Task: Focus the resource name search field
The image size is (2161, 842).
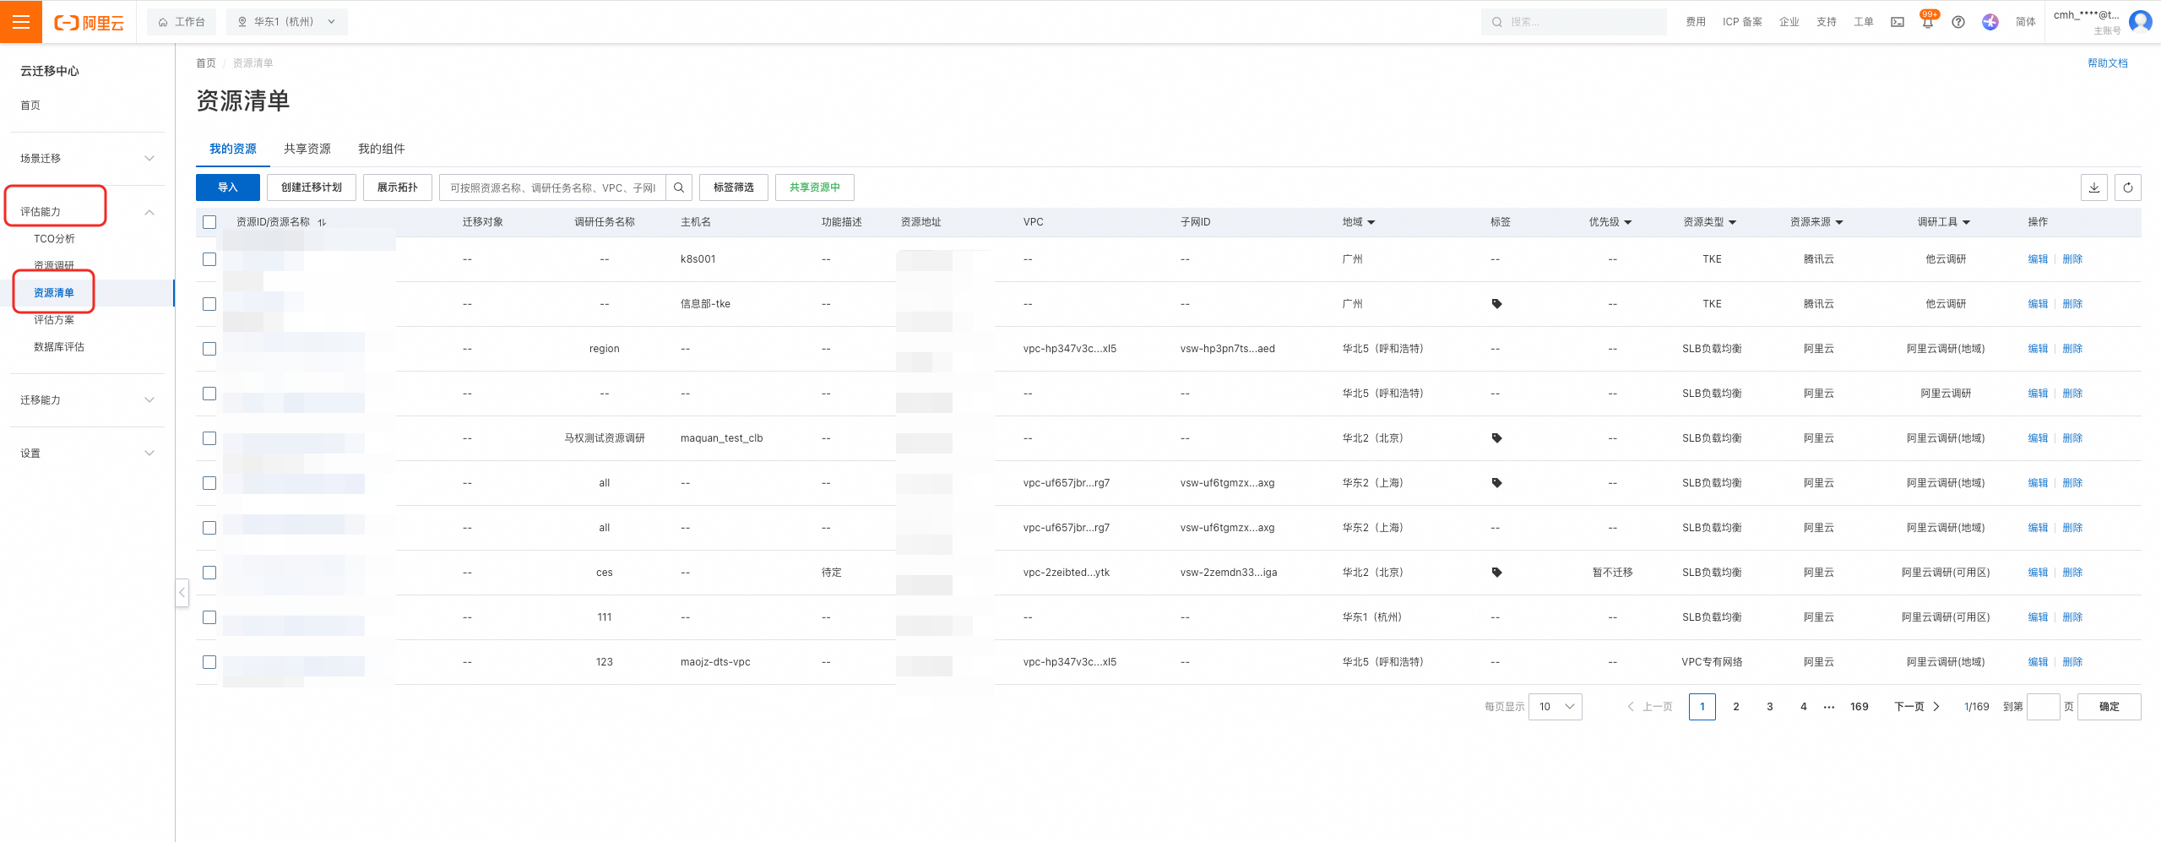Action: tap(553, 187)
